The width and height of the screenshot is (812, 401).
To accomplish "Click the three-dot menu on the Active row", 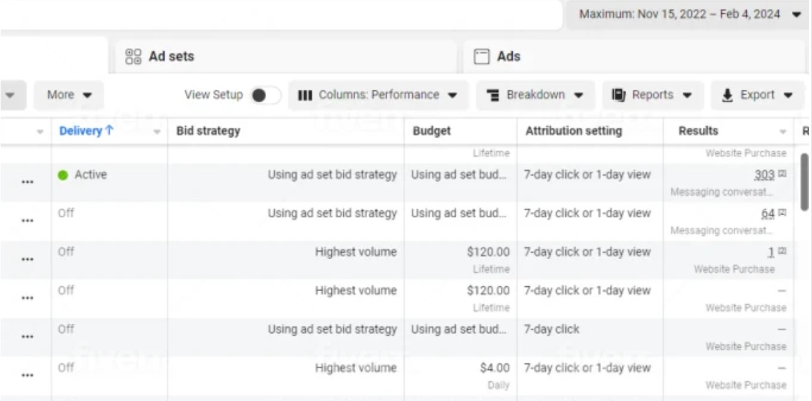I will (x=26, y=183).
